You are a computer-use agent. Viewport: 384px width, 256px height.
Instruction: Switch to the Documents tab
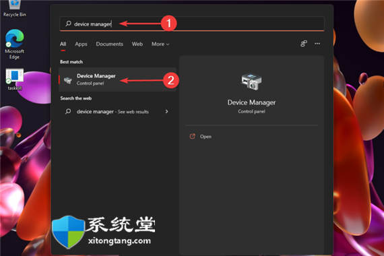tap(109, 44)
